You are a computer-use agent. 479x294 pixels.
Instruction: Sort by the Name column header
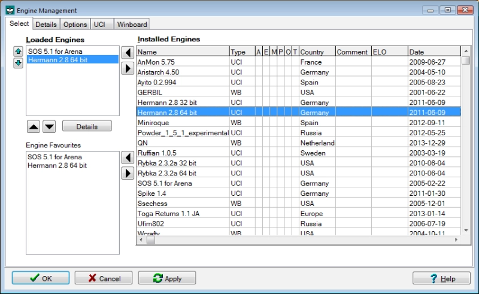coord(183,51)
